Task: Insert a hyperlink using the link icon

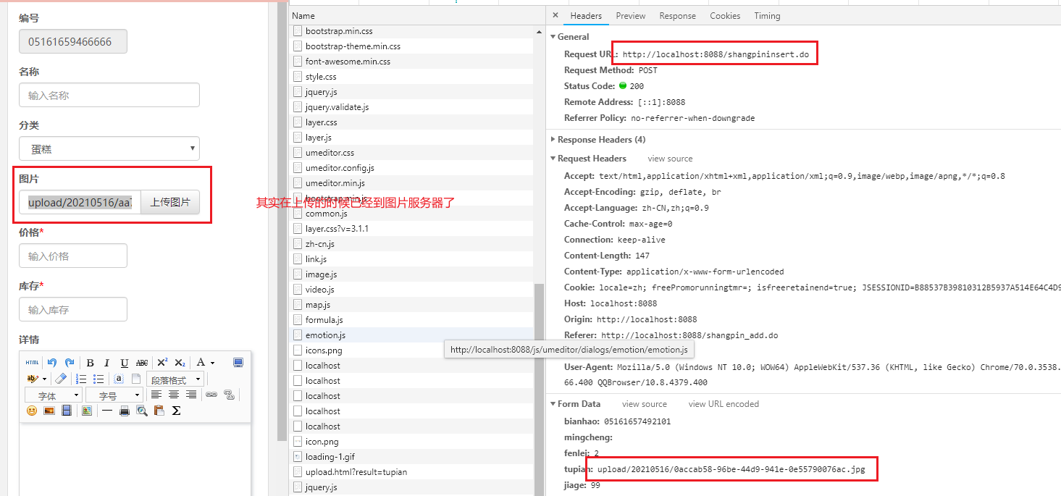Action: click(211, 395)
